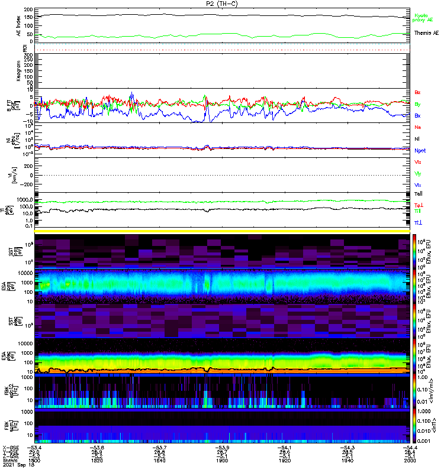The width and height of the screenshot is (444, 473).
Task: Click the red Bz legend label
Action: click(417, 92)
